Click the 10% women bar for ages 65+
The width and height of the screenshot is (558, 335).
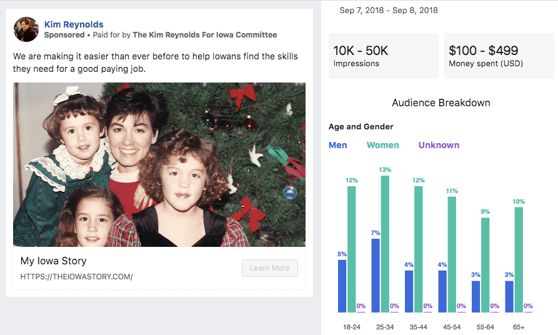(x=519, y=259)
